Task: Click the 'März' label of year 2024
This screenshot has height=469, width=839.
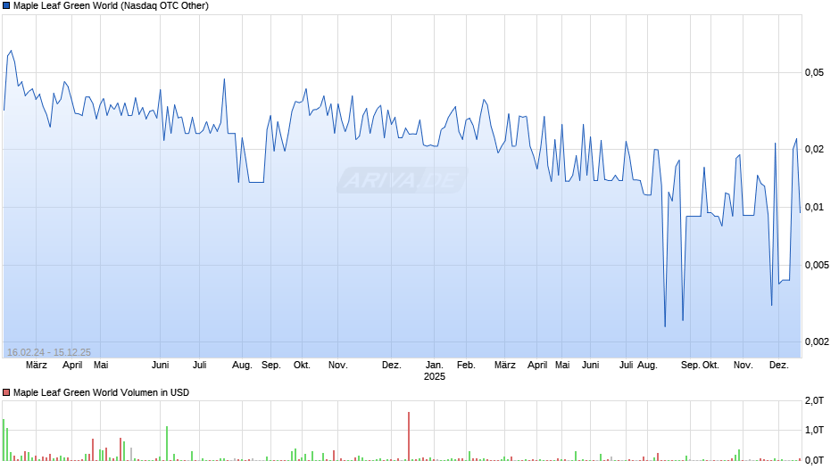Action: (x=37, y=365)
